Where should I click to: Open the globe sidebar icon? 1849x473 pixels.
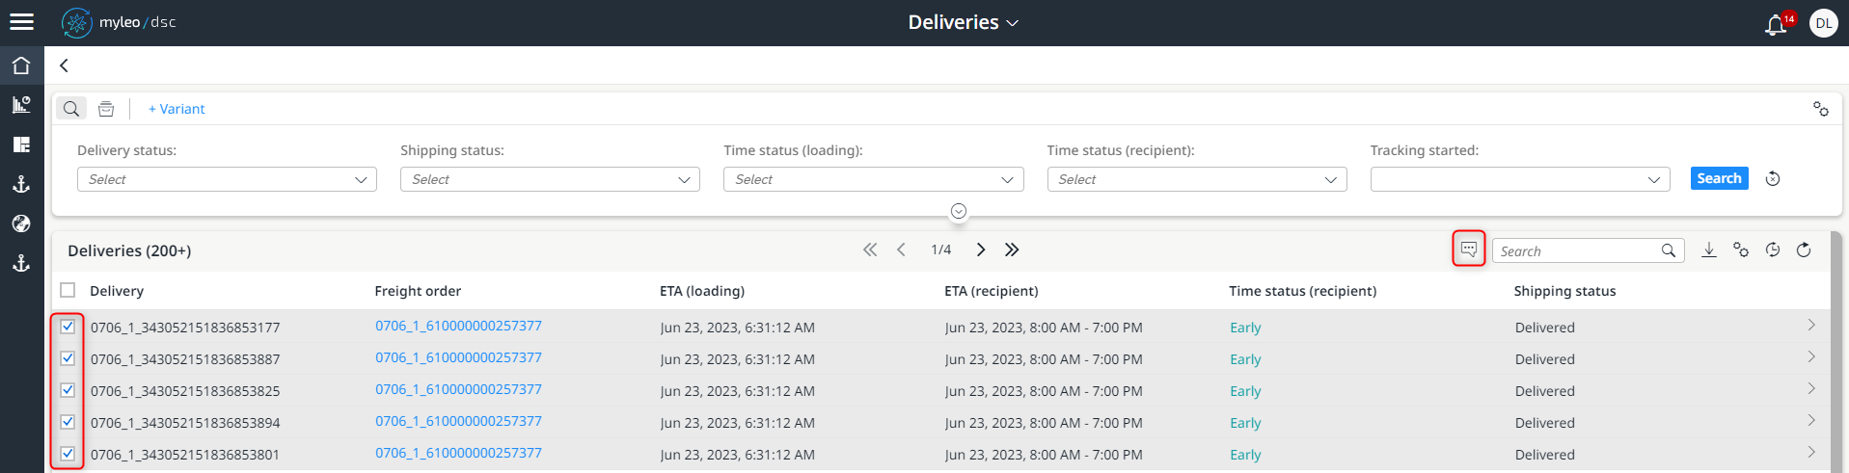point(21,223)
